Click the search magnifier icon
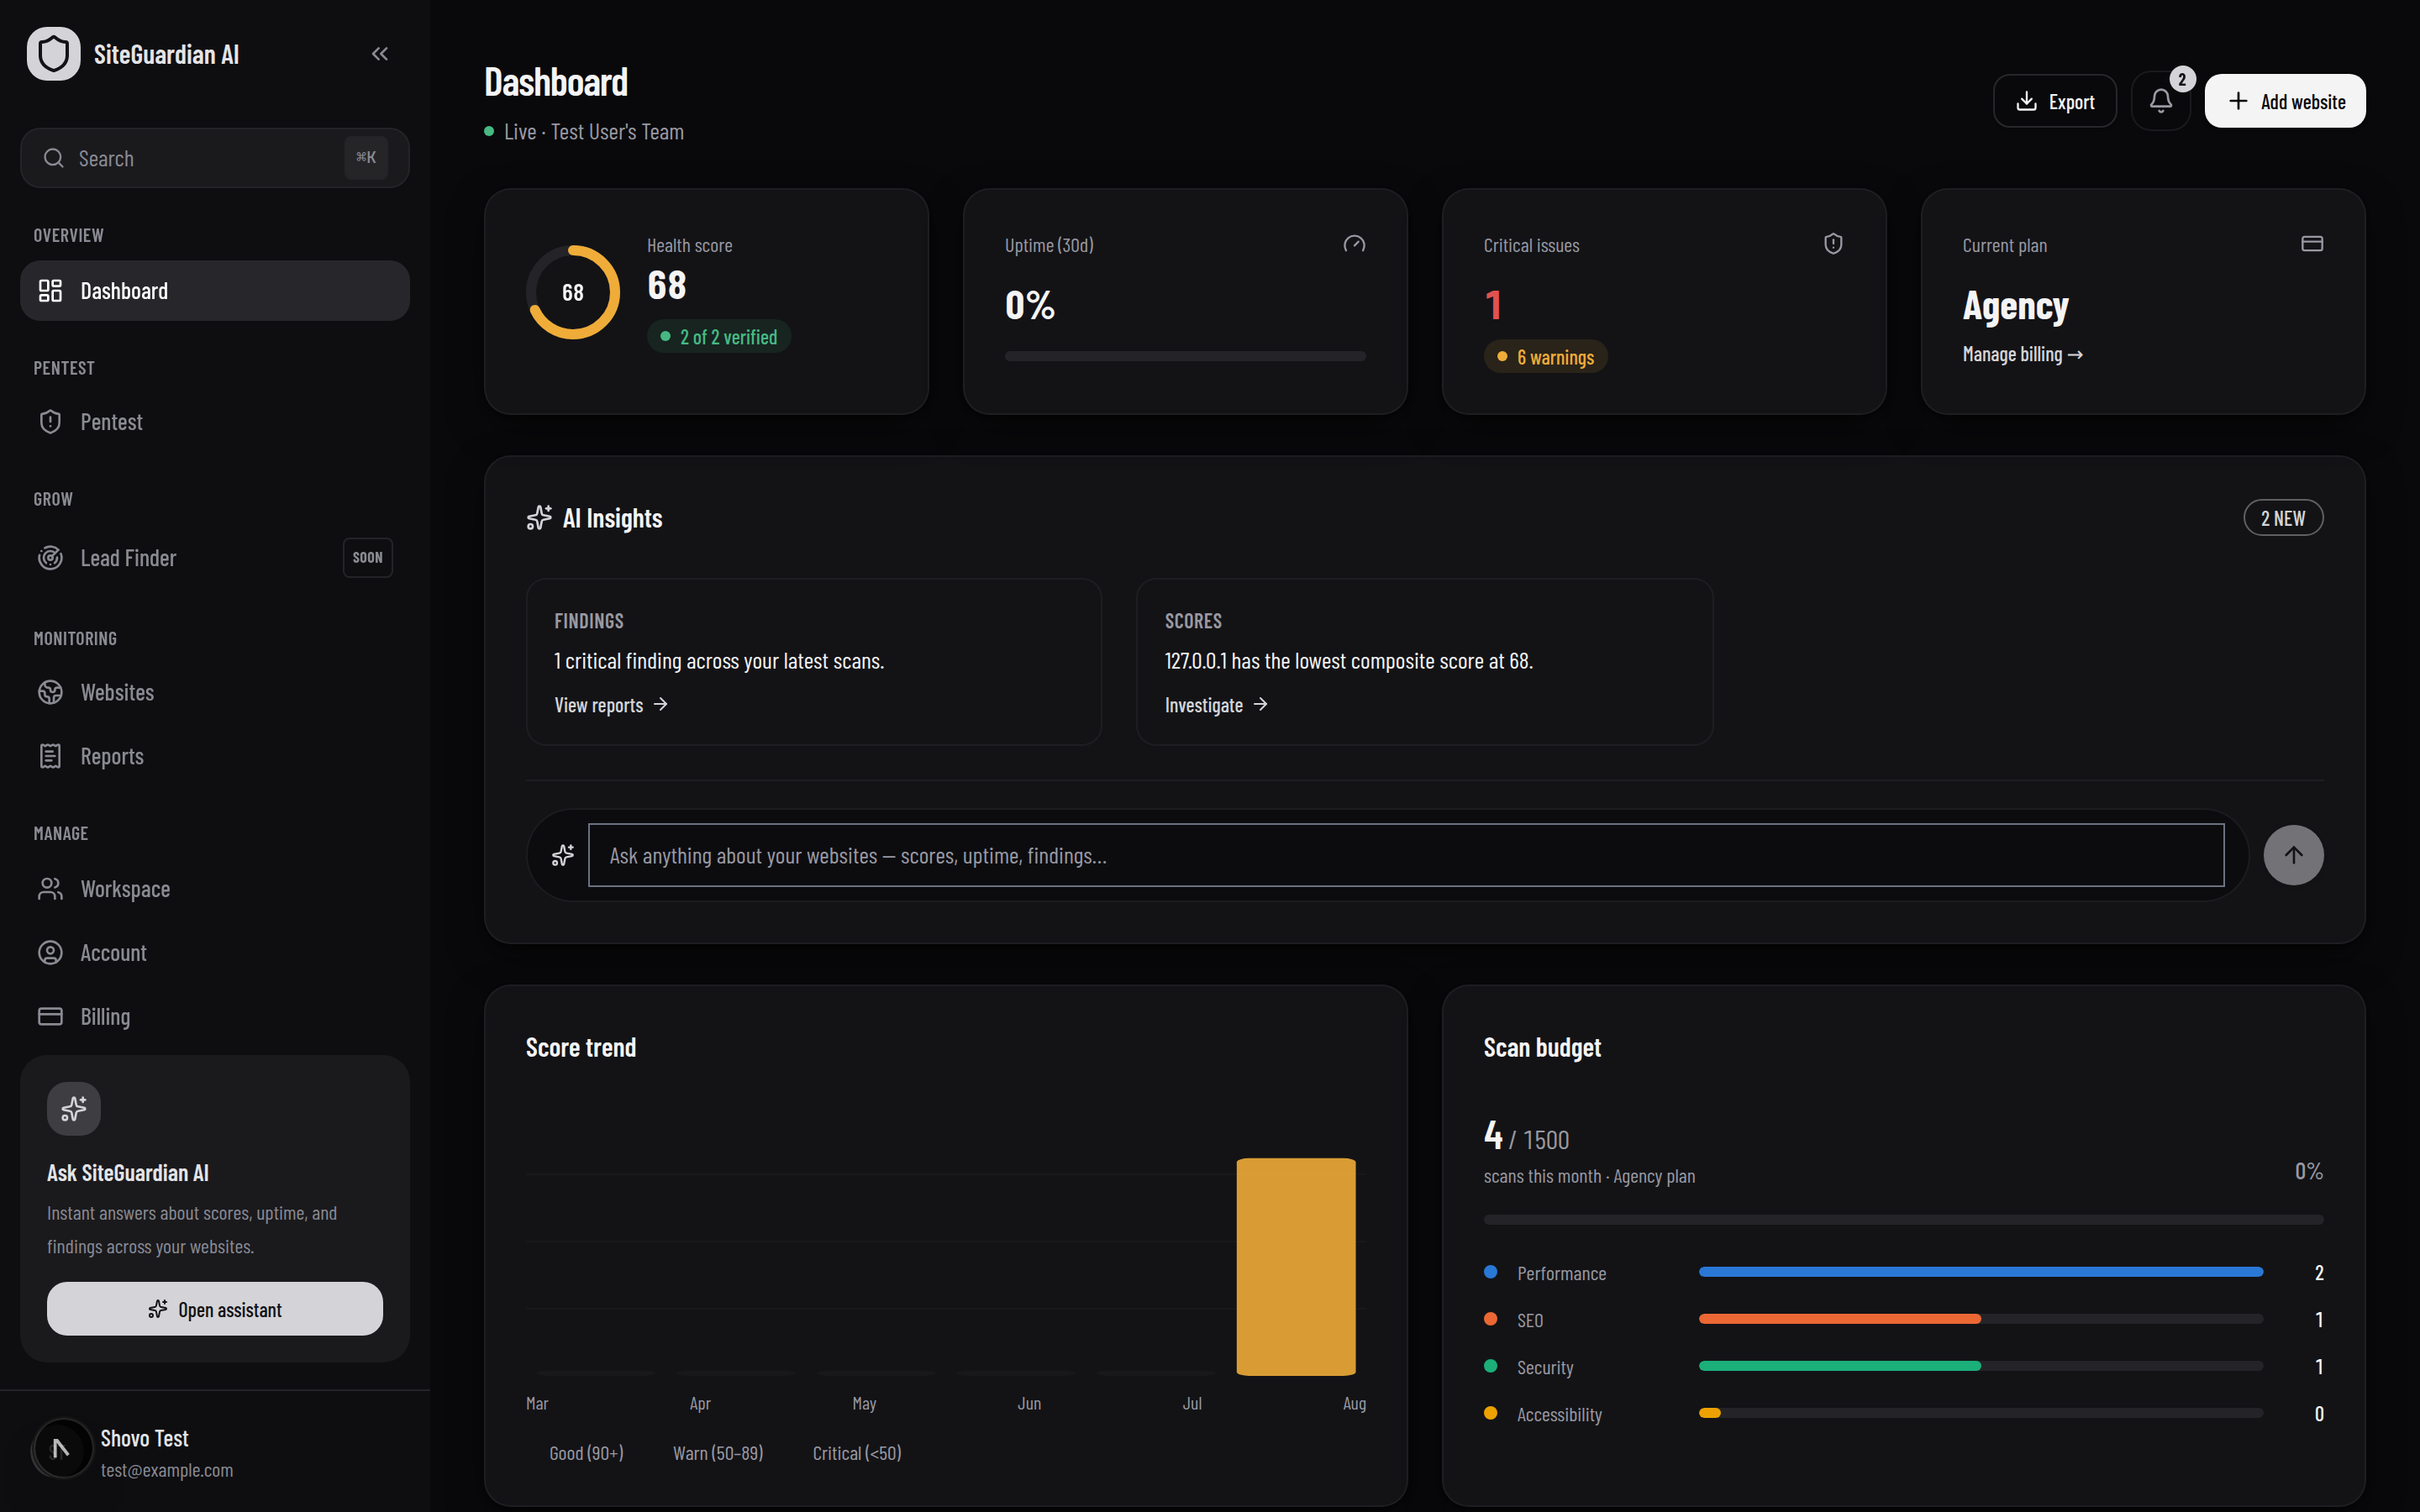 (x=54, y=158)
